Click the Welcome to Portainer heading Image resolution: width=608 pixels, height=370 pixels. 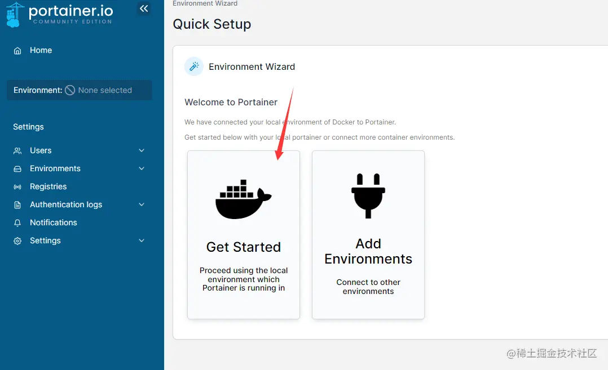coord(231,102)
